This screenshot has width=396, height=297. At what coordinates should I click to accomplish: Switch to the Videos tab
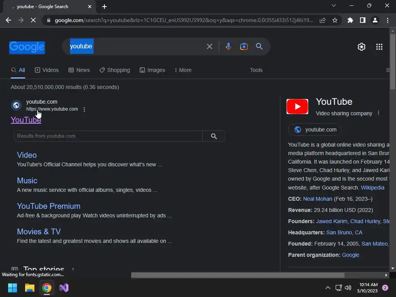(47, 70)
